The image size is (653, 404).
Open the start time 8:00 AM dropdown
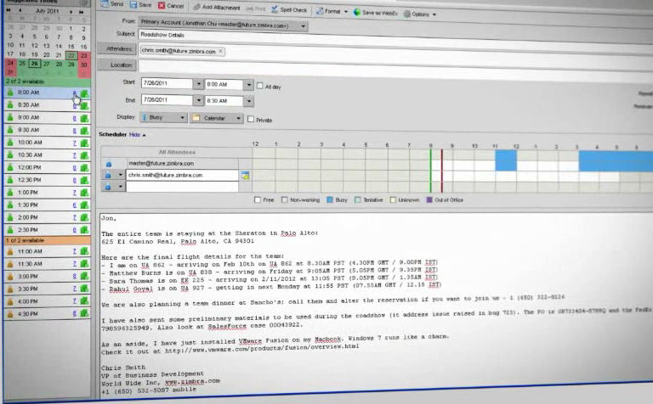click(x=249, y=85)
